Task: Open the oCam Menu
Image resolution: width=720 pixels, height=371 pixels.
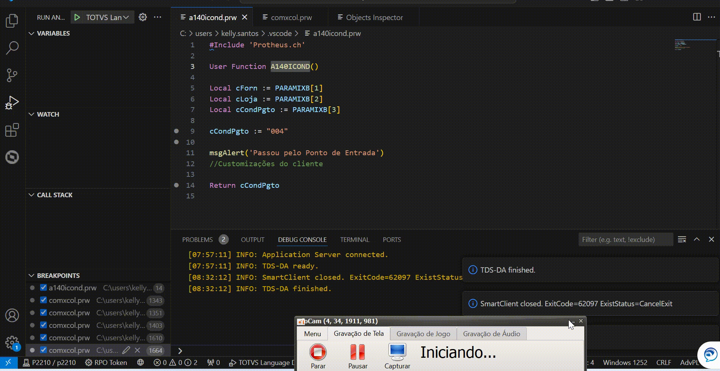Action: (312, 334)
